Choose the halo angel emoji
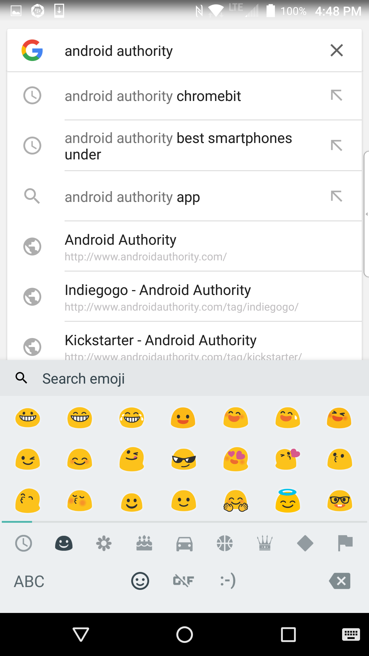369x656 pixels. click(288, 501)
